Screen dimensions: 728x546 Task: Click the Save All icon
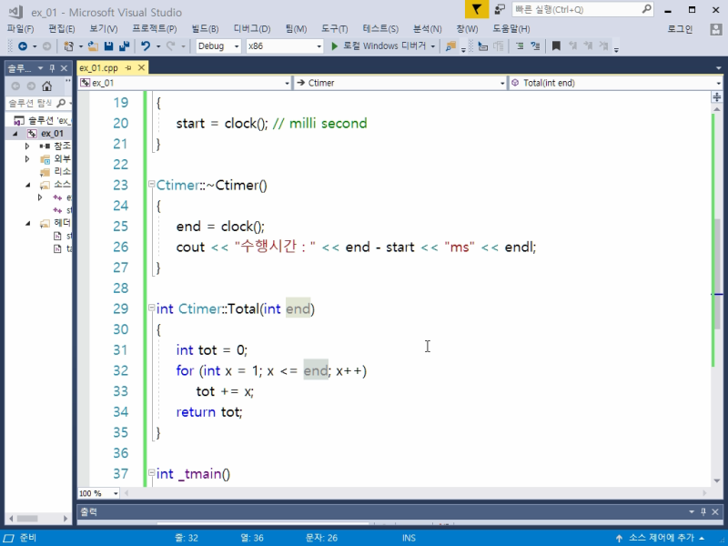124,46
